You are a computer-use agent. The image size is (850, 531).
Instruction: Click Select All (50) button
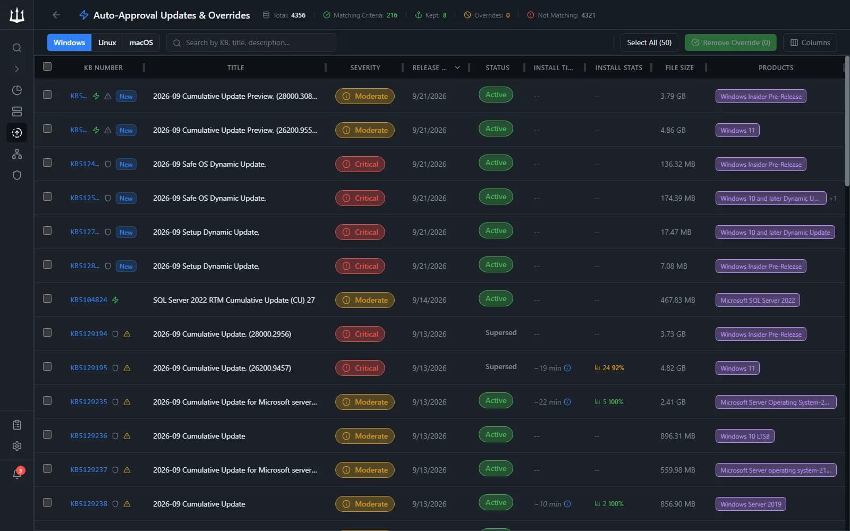pos(649,42)
